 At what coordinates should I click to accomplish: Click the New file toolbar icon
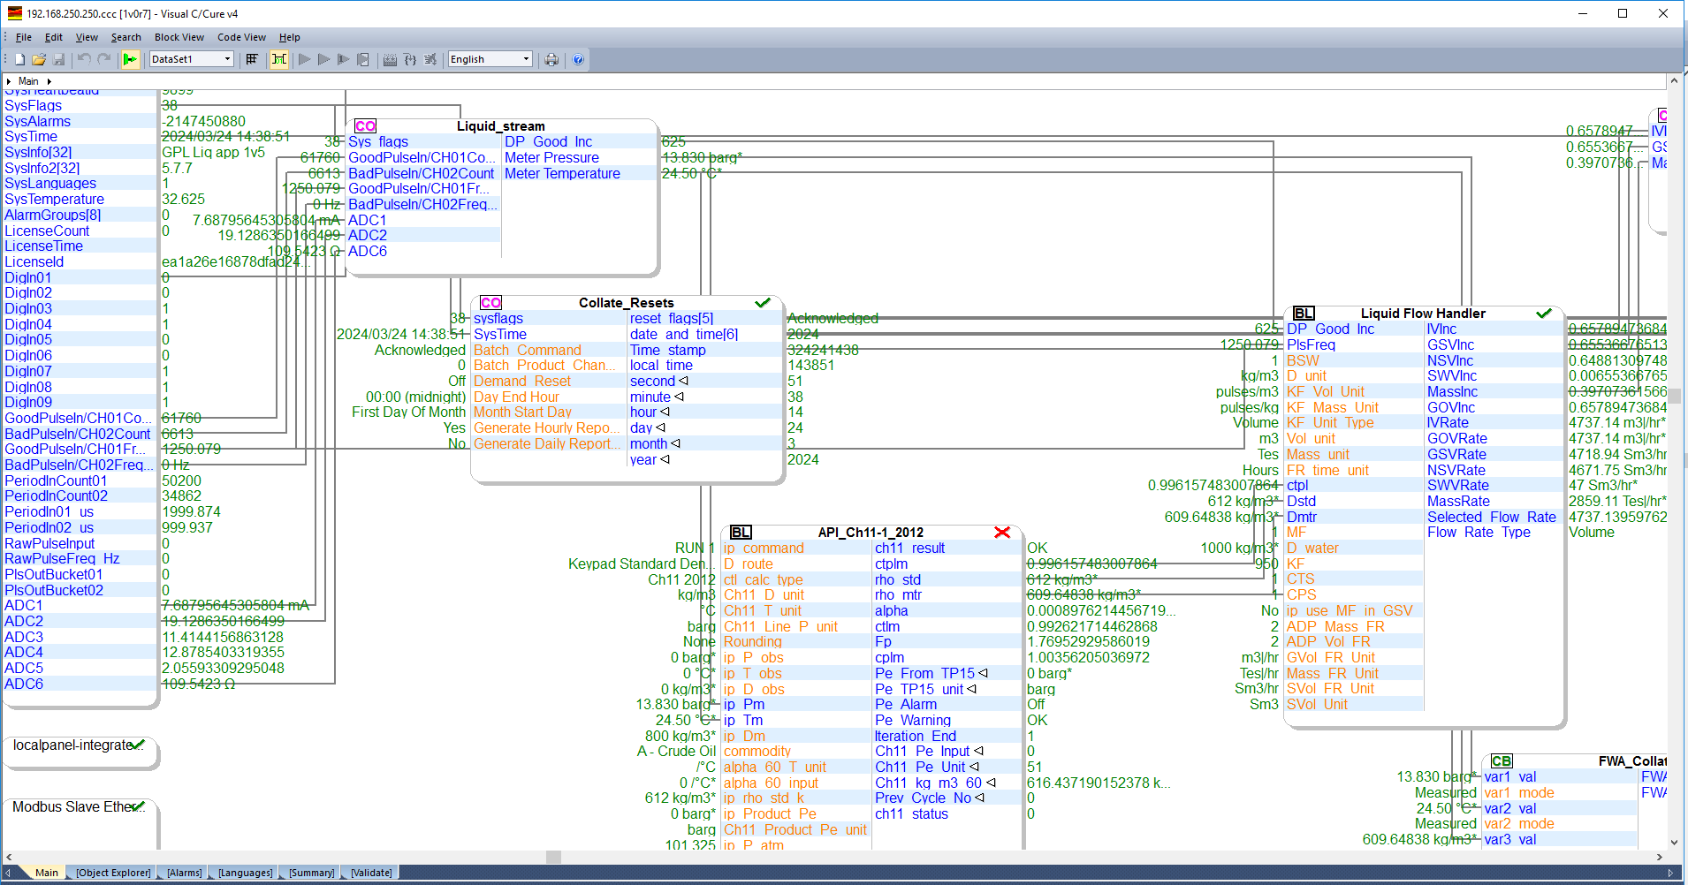tap(19, 59)
